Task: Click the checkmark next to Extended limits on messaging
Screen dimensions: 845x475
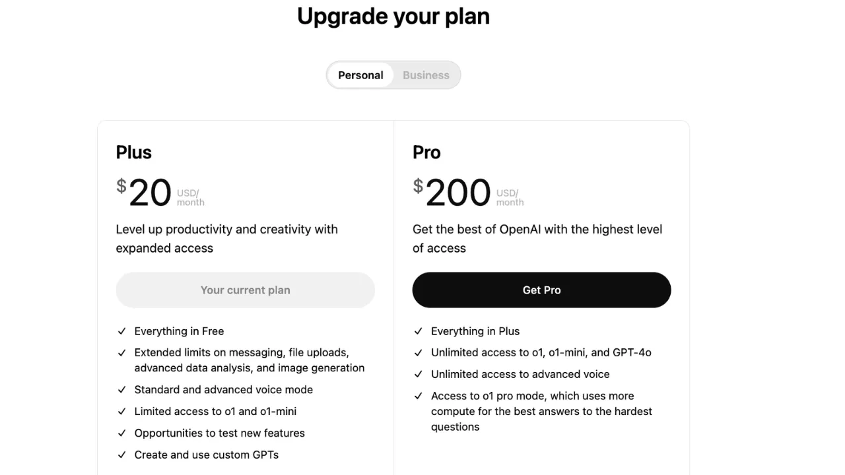Action: pos(122,352)
